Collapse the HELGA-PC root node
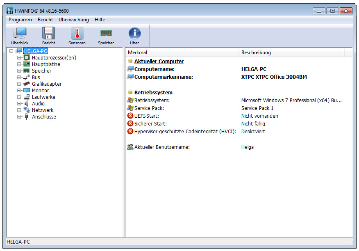The height and width of the screenshot is (251, 359). pyautogui.click(x=11, y=51)
